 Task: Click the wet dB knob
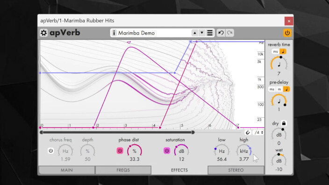(279, 161)
